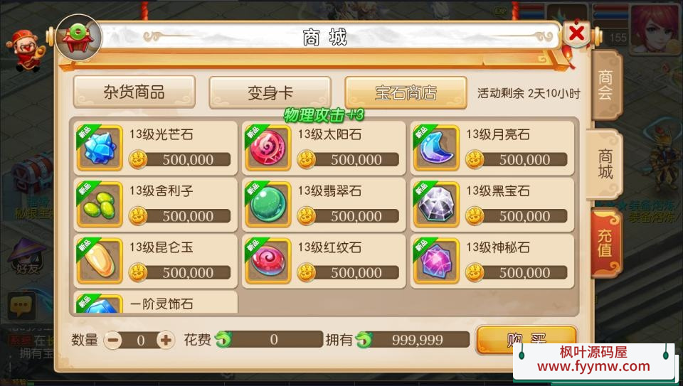
Task: Switch to the 宝石商店 tab
Action: click(x=406, y=92)
